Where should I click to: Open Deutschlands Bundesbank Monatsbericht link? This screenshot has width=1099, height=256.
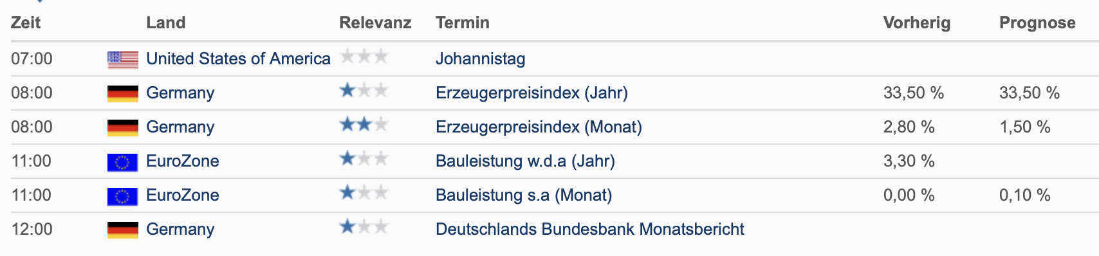pos(590,230)
